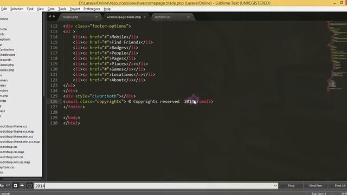Open the Selection menu
Screen dimensions: 347x195
pyautogui.click(x=17, y=9)
